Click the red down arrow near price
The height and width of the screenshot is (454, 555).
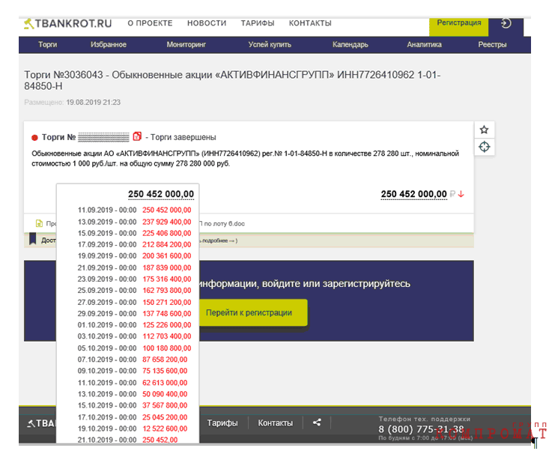pos(461,194)
